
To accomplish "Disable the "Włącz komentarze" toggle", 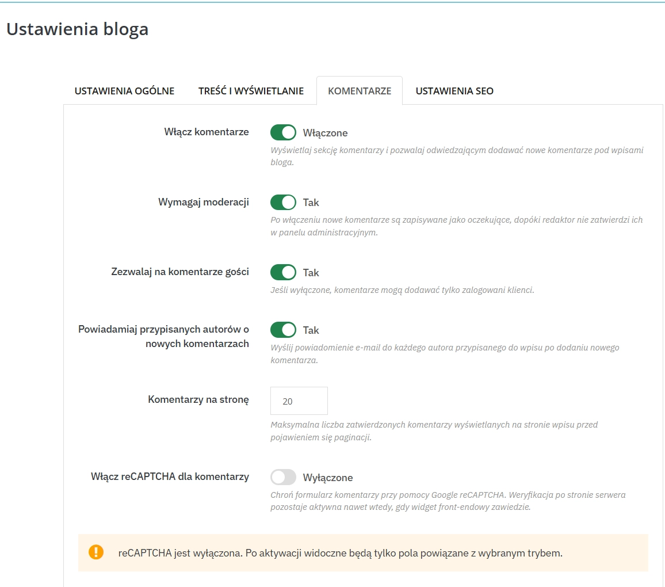I will [283, 132].
